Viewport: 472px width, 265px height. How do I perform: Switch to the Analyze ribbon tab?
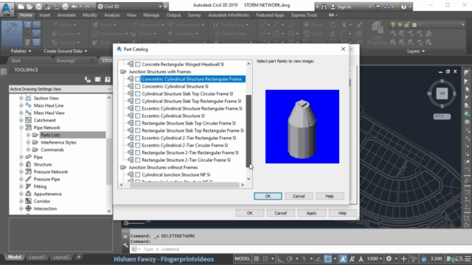[111, 15]
